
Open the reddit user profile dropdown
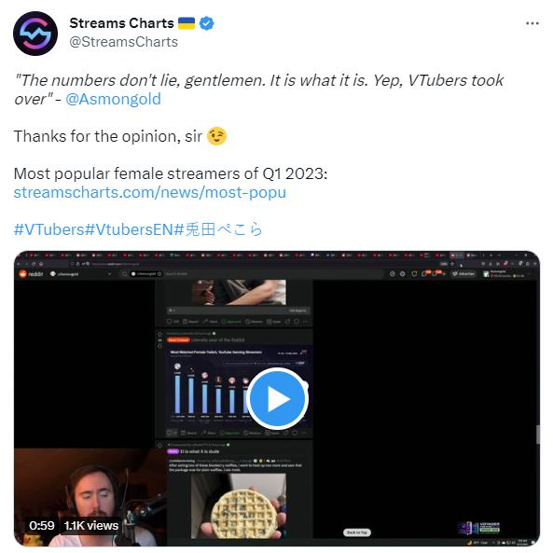tap(507, 273)
